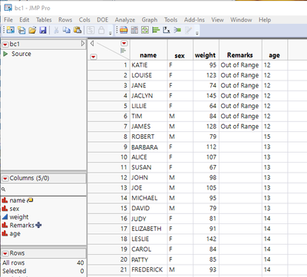The image size is (307, 277).
Task: Collapse the table panels with left arrow
Action: 92,43
